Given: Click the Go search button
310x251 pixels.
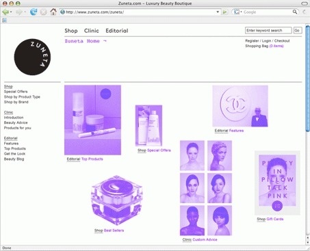Looking at the screenshot, I should coord(298,30).
